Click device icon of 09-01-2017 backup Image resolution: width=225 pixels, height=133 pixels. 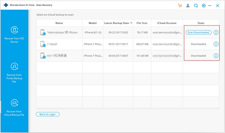(43, 44)
